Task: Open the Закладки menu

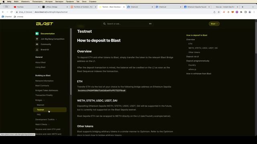Action: (59, 2)
